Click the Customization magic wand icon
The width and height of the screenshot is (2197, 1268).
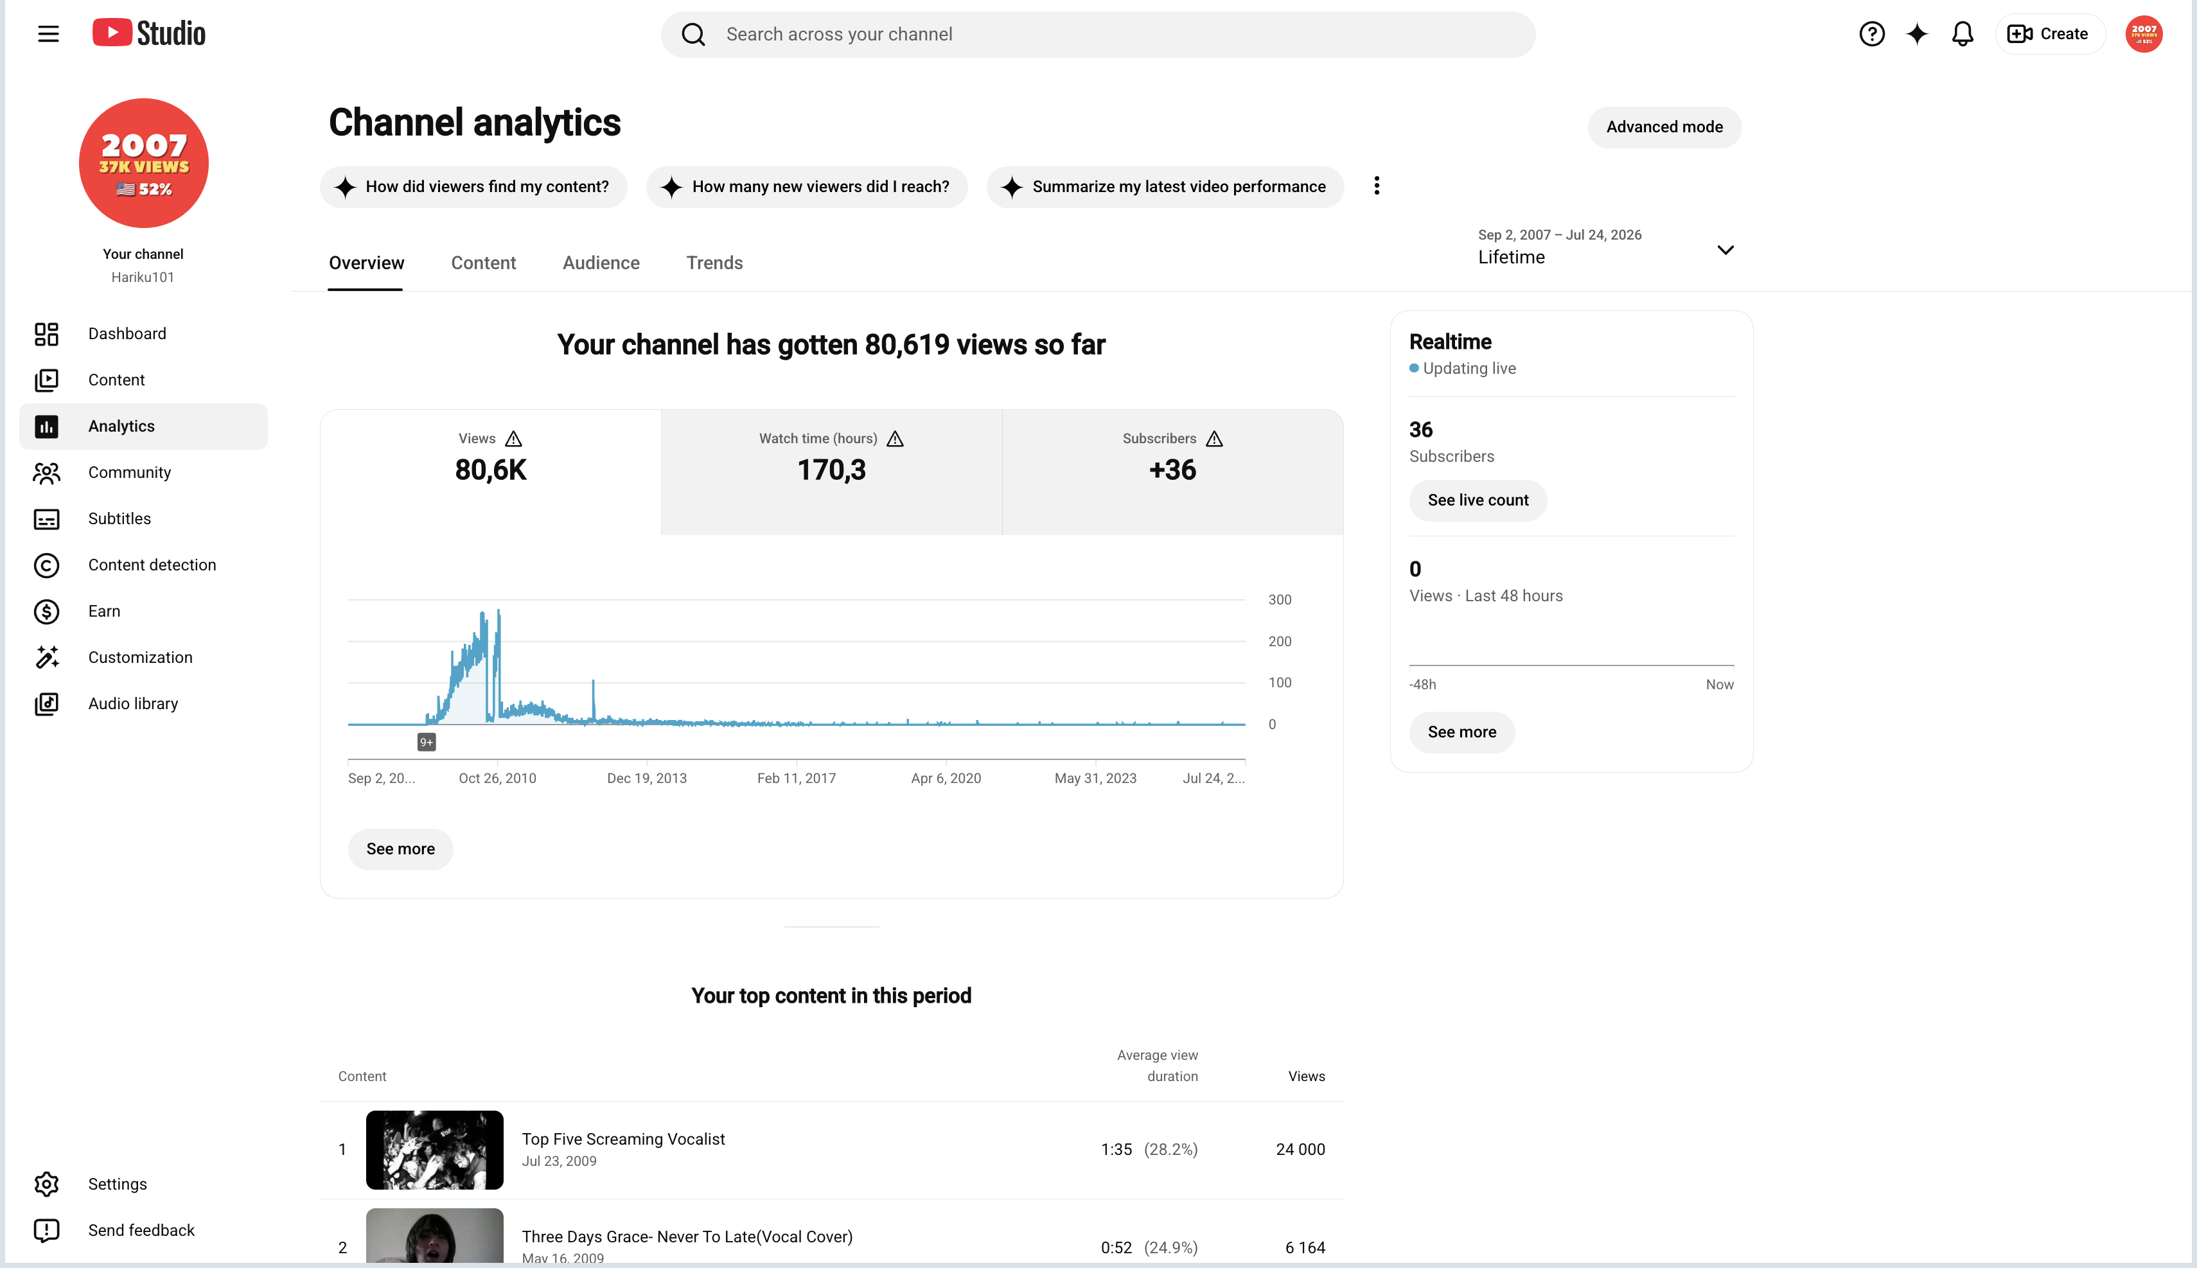click(x=46, y=658)
